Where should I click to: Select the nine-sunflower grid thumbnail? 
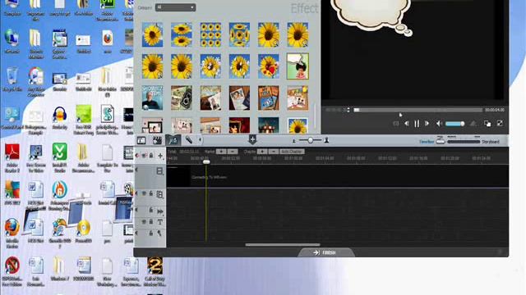(210, 34)
